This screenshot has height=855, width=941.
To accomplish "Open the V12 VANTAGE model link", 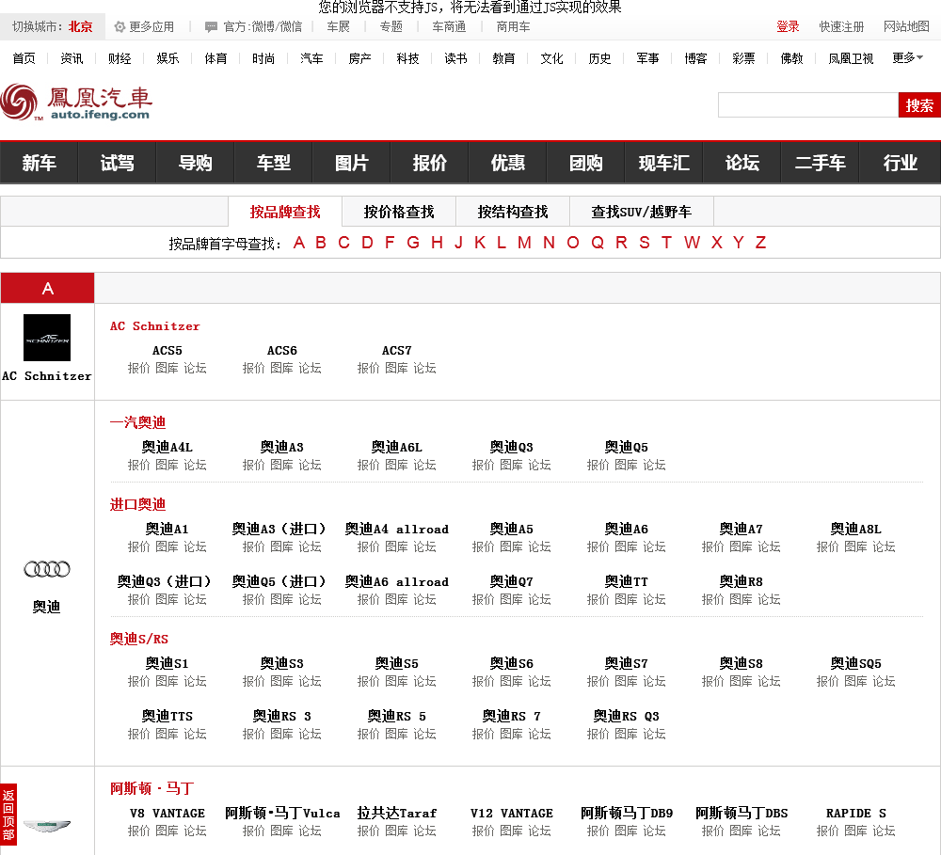I will coord(511,814).
